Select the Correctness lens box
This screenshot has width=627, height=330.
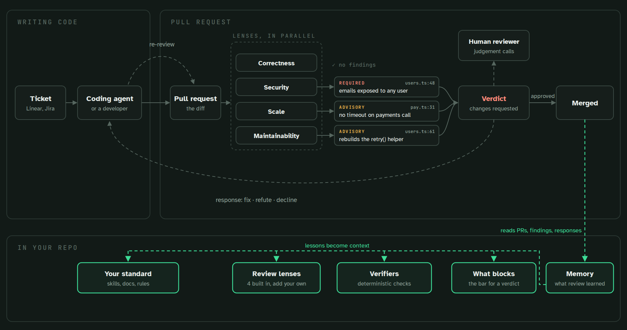[276, 63]
